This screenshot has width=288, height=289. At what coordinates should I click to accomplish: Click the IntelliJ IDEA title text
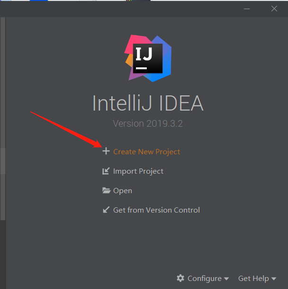tap(148, 103)
